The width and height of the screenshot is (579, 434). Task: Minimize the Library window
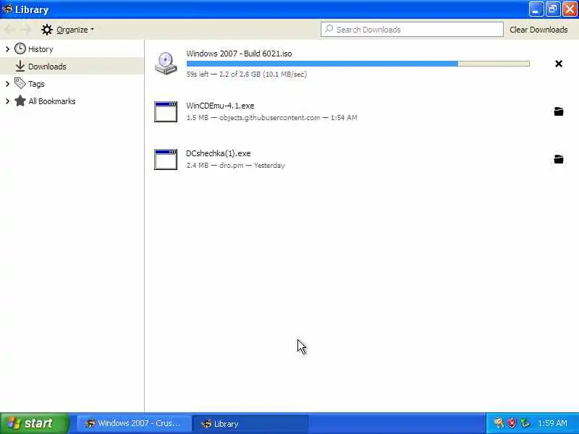point(536,9)
